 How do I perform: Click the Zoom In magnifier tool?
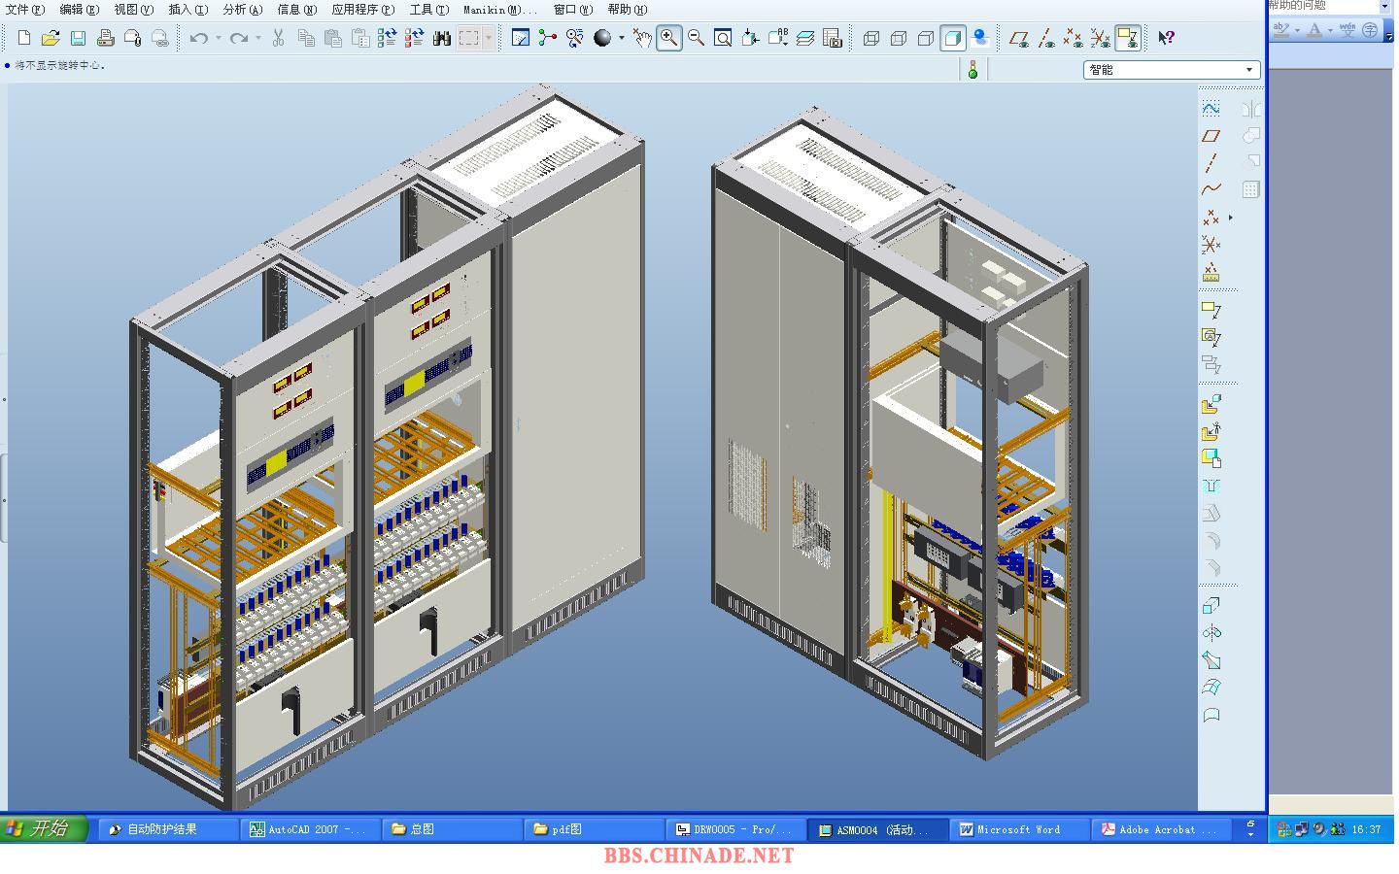669,38
